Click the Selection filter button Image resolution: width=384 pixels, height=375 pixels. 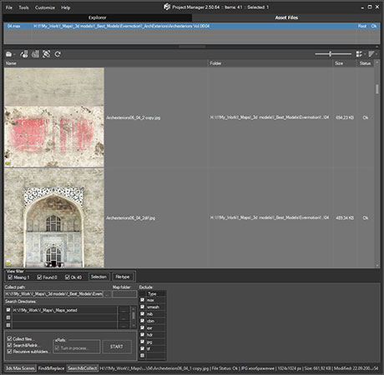99,277
